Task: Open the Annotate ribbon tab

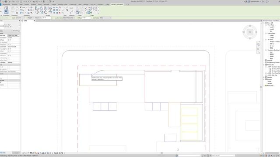Action: tap(46, 4)
